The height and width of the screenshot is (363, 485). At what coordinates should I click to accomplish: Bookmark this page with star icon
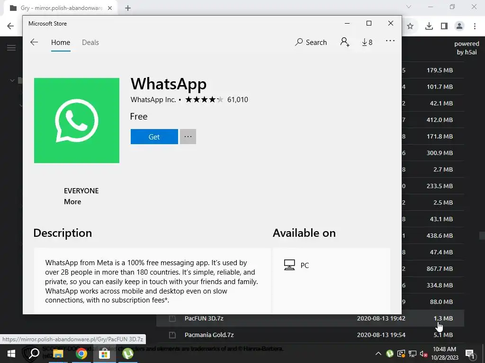tap(410, 26)
